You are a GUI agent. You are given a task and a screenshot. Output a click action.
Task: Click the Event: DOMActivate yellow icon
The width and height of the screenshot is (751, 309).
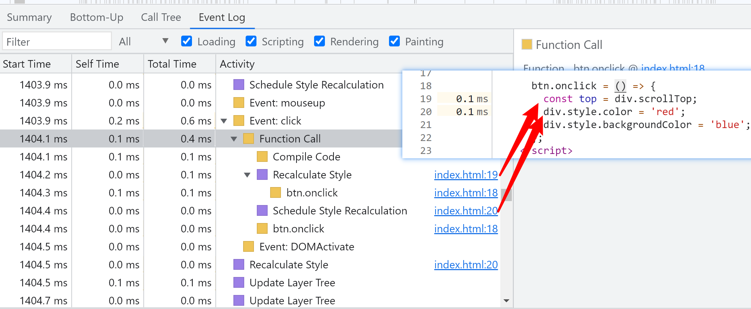coord(249,247)
